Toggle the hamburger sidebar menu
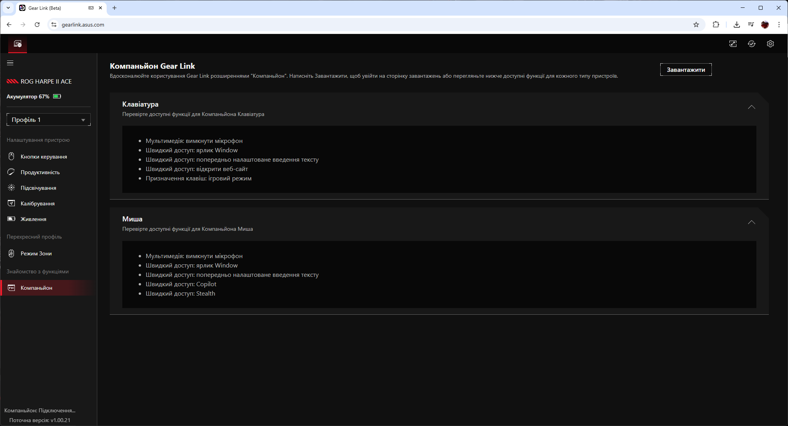788x426 pixels. 10,63
